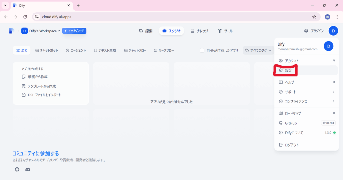Screen dimensions: 343x180
Task: Open アカウント in the user menu
Action: click(x=306, y=61)
